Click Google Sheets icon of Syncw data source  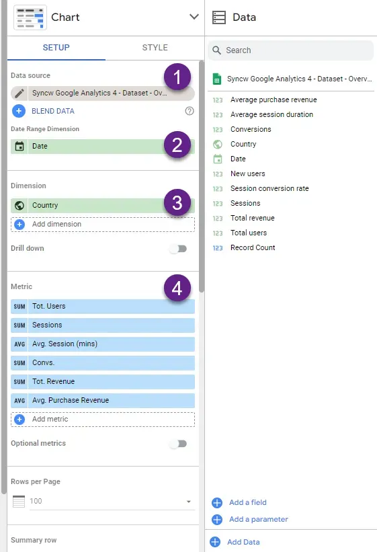(217, 79)
